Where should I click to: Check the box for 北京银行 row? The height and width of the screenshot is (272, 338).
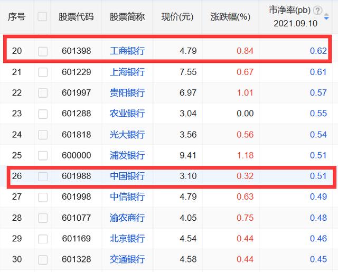pos(43,239)
